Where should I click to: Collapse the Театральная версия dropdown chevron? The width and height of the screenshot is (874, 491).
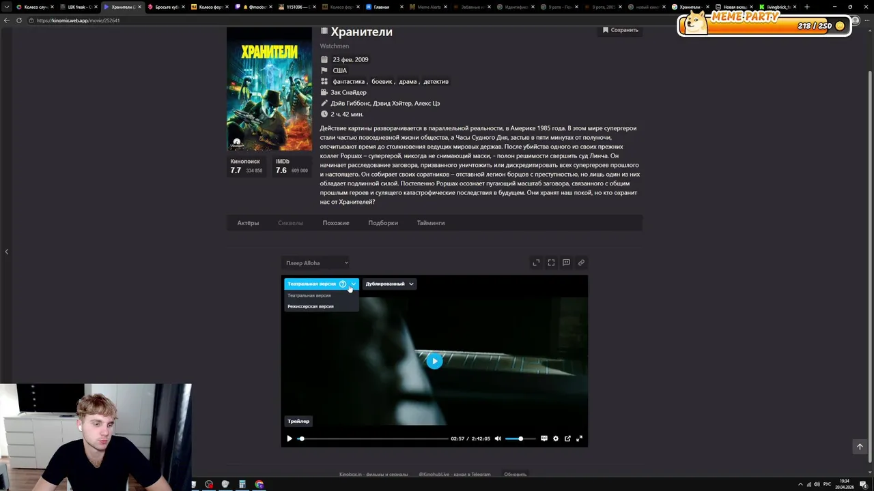click(353, 284)
